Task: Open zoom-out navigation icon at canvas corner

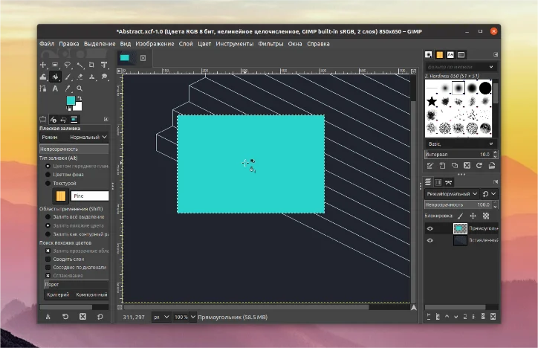Action: 413,306
